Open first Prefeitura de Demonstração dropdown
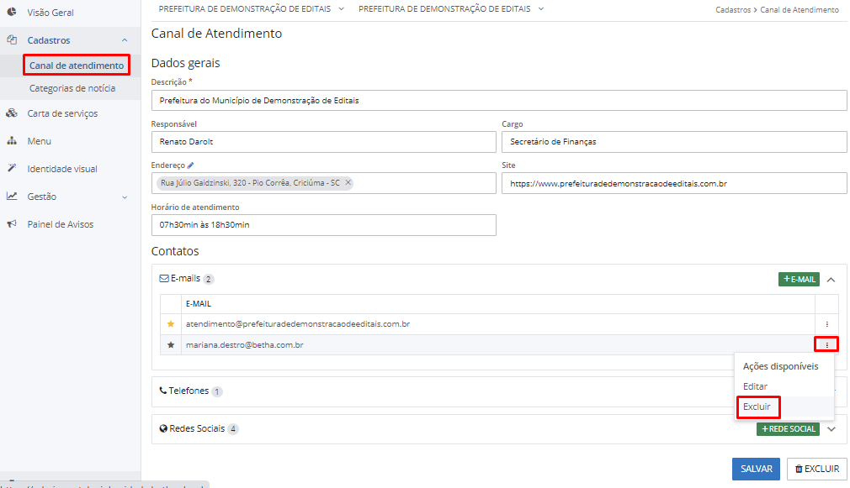 click(x=251, y=8)
